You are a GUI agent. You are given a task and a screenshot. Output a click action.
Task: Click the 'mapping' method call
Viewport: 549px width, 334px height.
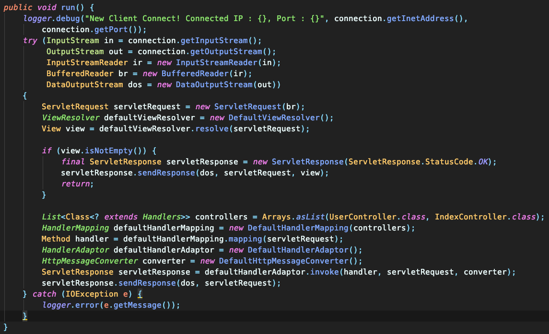click(x=245, y=239)
